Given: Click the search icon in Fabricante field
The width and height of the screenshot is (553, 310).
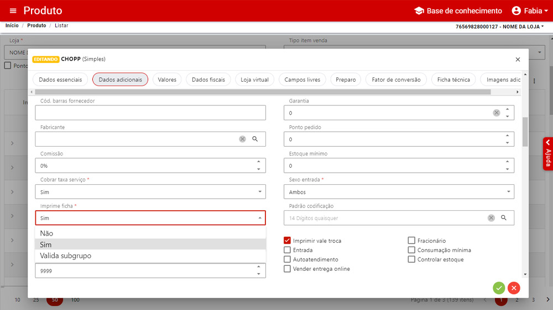Looking at the screenshot, I should [255, 139].
